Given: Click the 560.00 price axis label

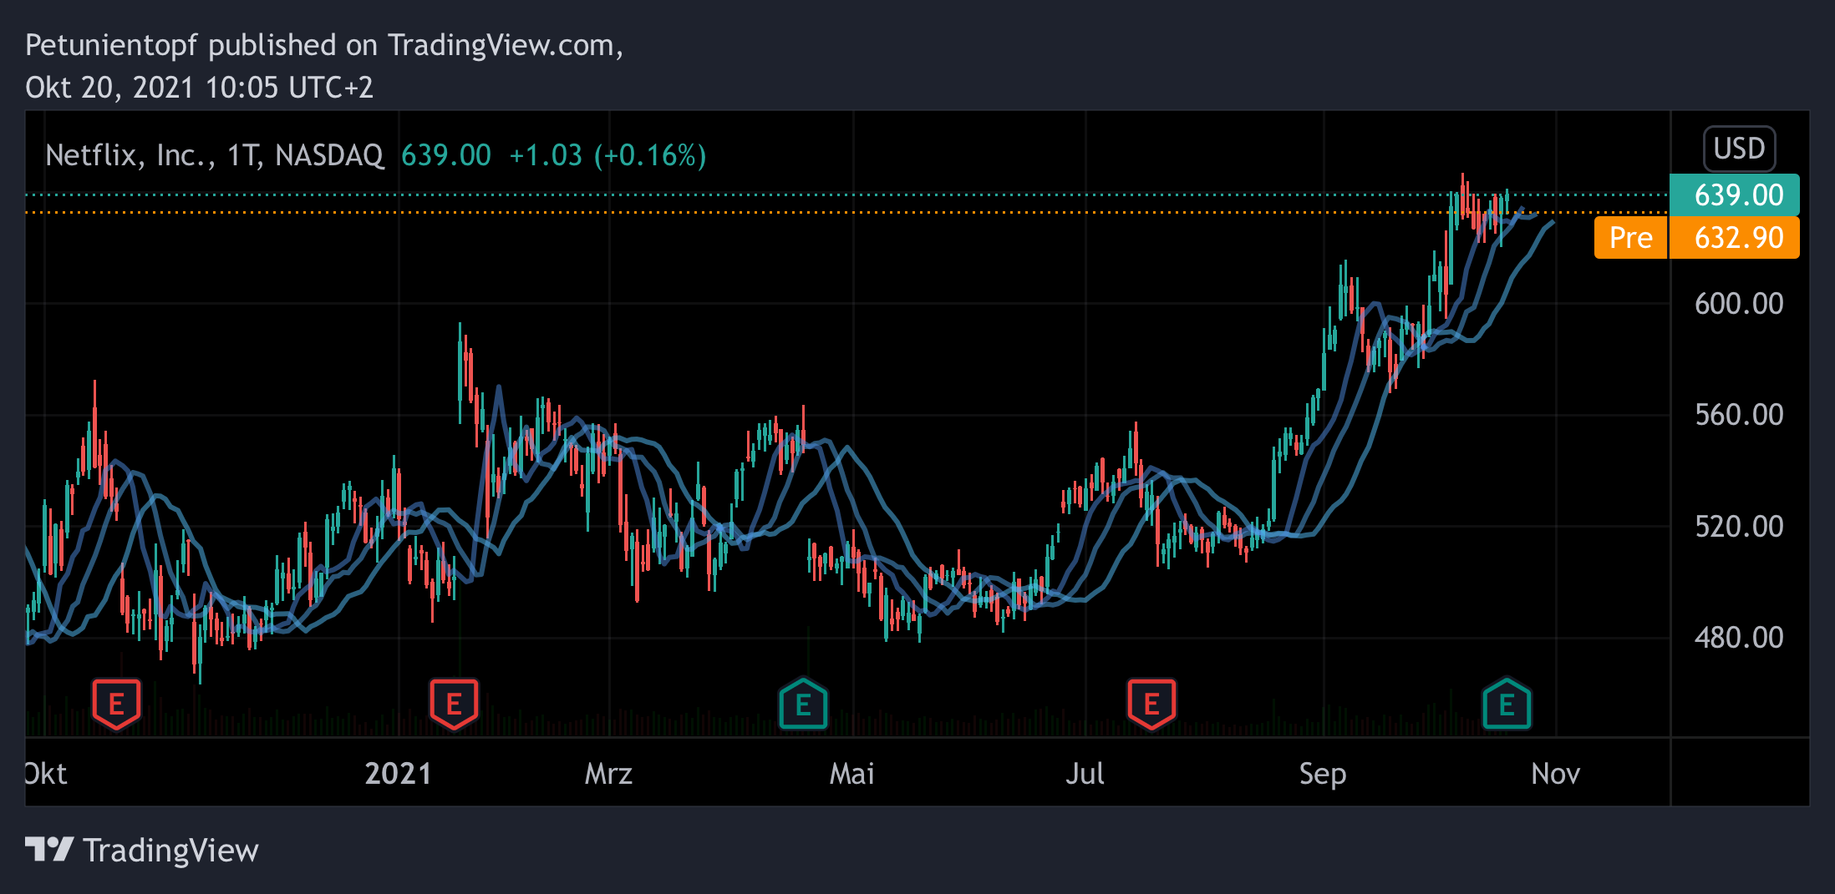Looking at the screenshot, I should (1738, 415).
